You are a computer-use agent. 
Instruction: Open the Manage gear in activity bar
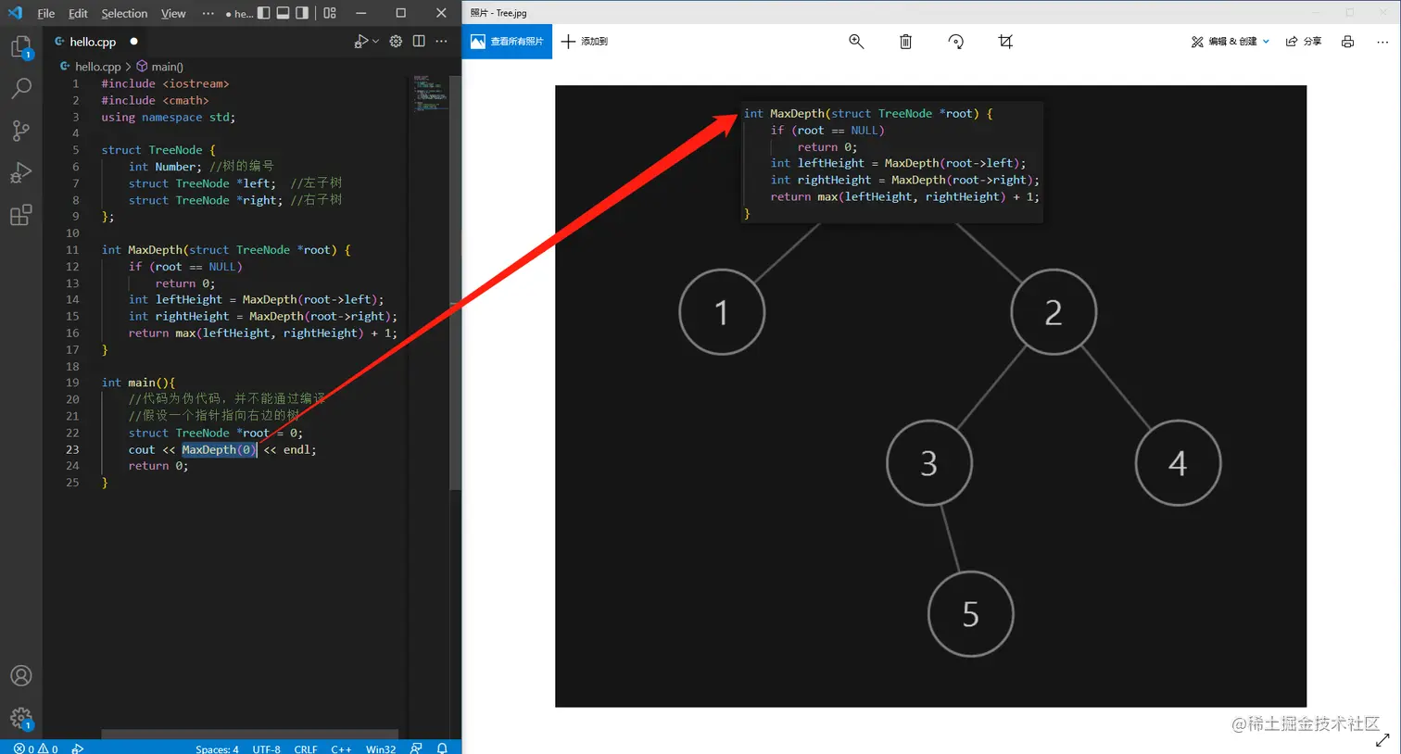point(21,718)
